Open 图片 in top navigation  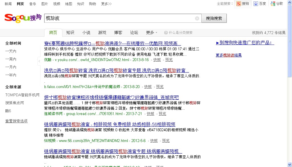tap(44, 4)
